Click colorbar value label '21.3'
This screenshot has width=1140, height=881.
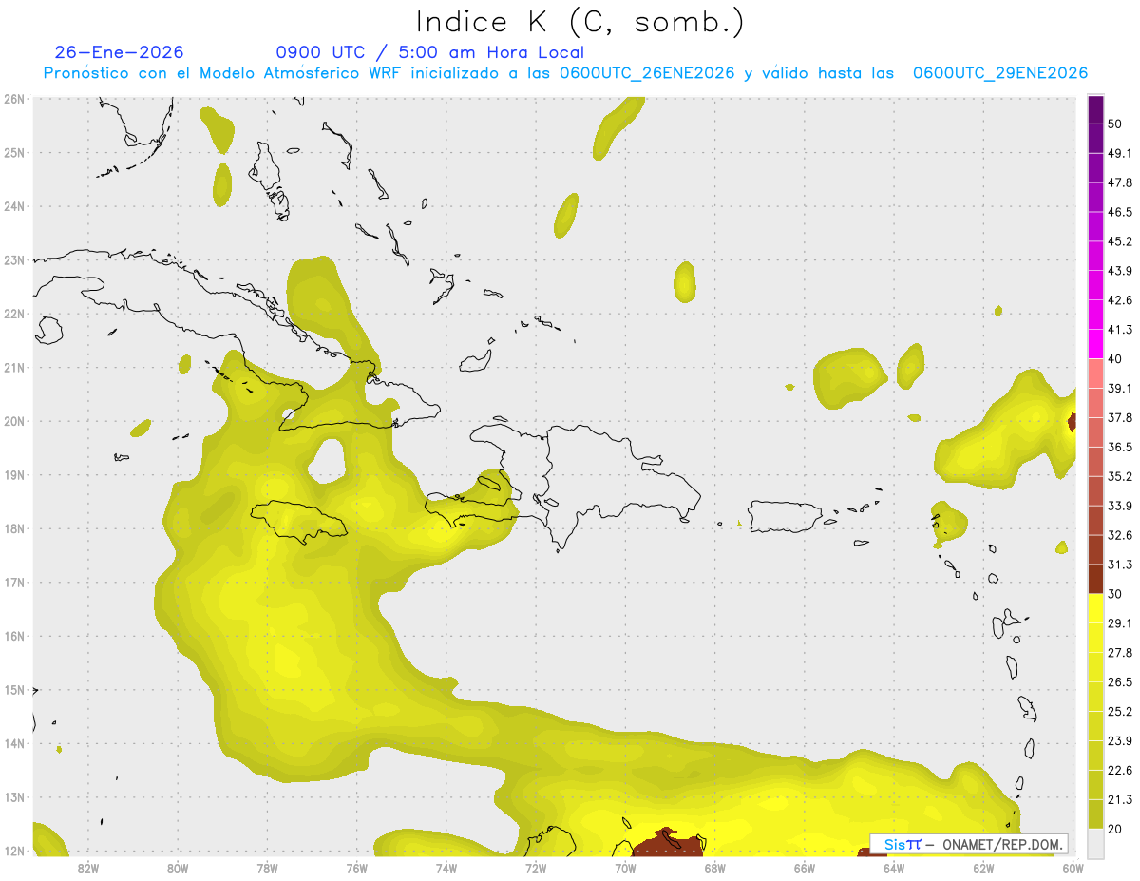coord(1119,800)
